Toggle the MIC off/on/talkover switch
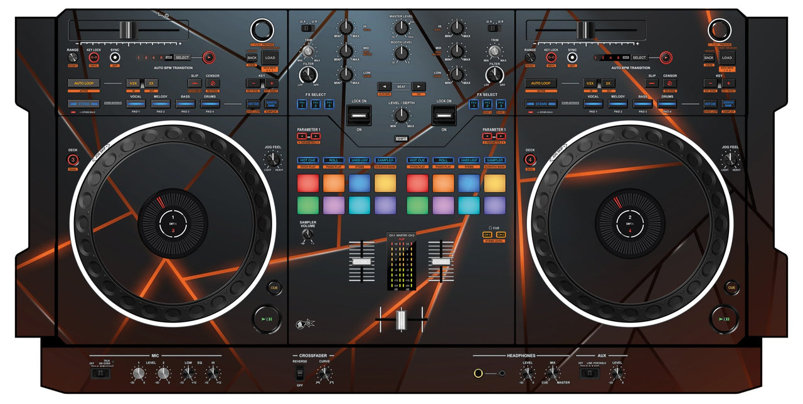Image resolution: width=803 pixels, height=404 pixels. pos(100,374)
